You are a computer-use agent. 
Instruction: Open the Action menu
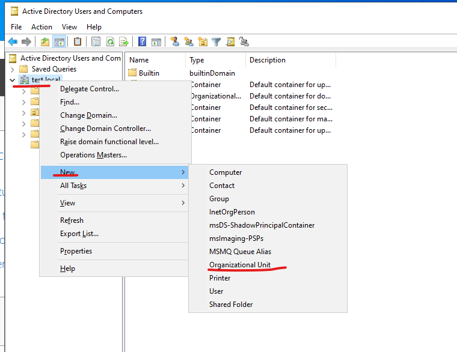tap(41, 27)
